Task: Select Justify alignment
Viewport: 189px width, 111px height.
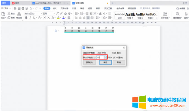Action: click(x=88, y=18)
